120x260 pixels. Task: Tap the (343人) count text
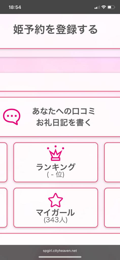pyautogui.click(x=56, y=220)
